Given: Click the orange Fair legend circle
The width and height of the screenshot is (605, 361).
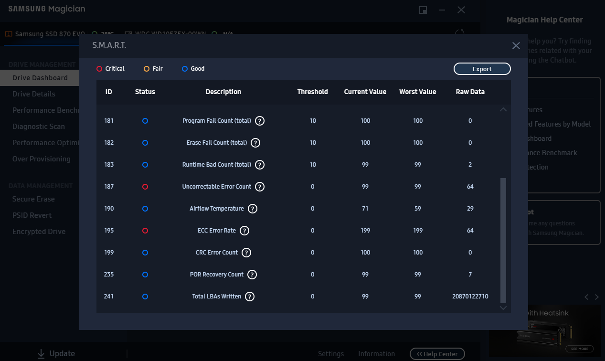Looking at the screenshot, I should 147,69.
